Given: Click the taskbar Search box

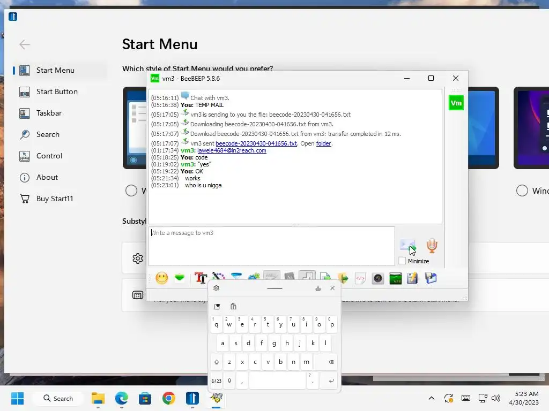Looking at the screenshot, I should coord(58,398).
